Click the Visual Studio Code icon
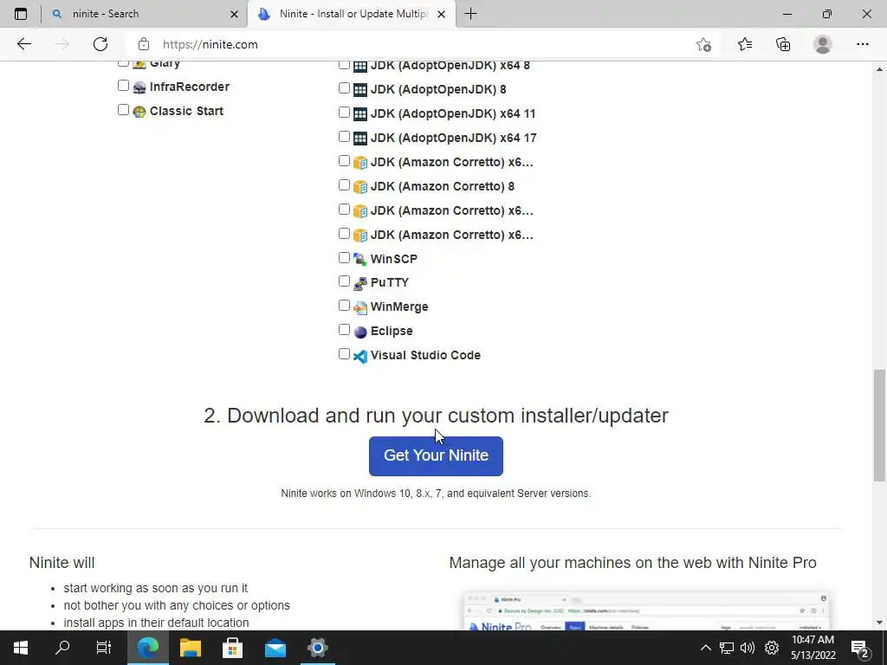Viewport: 887px width, 665px height. 360,356
